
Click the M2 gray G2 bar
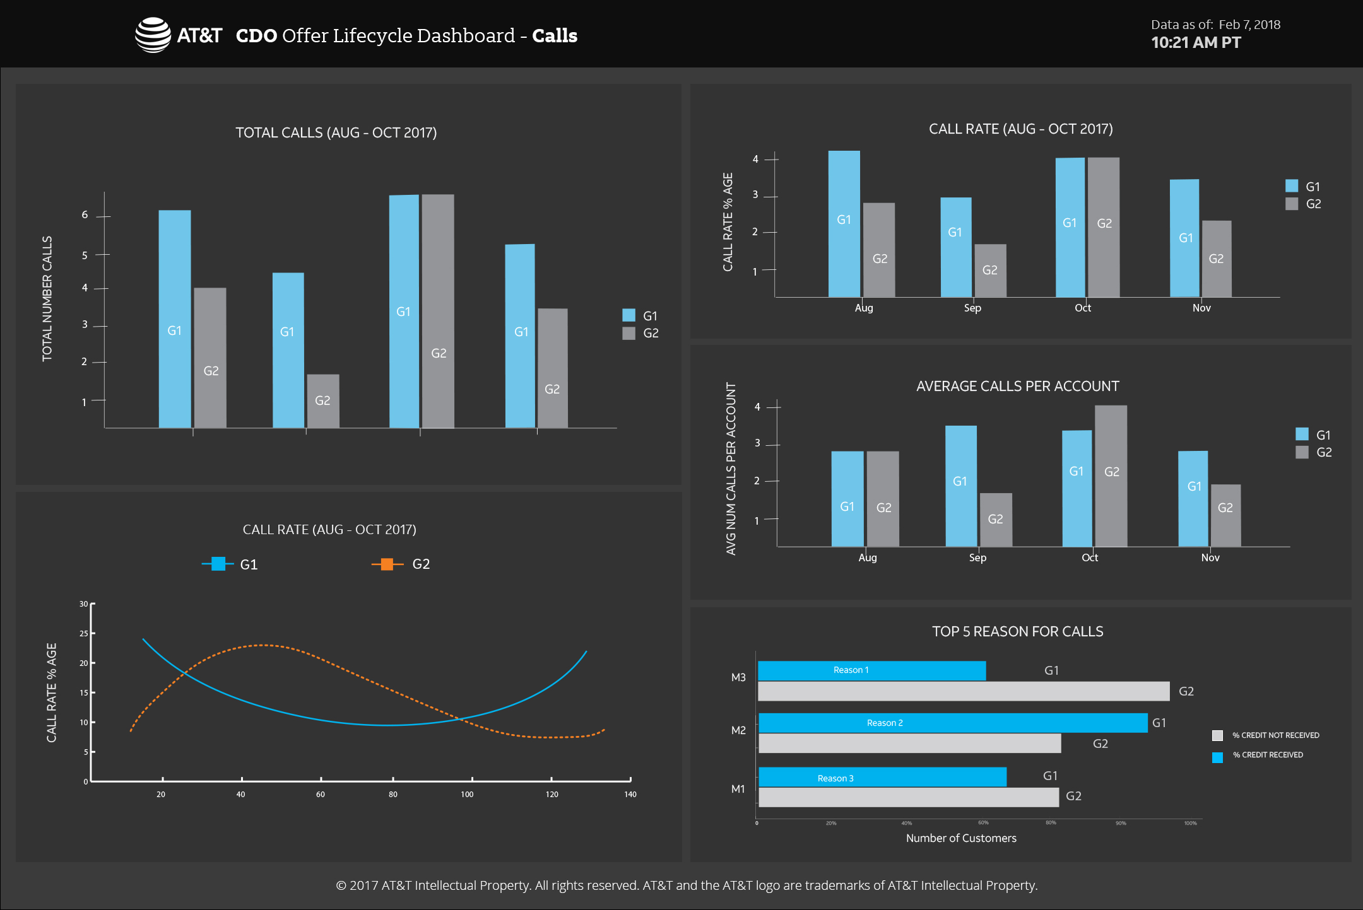[909, 744]
